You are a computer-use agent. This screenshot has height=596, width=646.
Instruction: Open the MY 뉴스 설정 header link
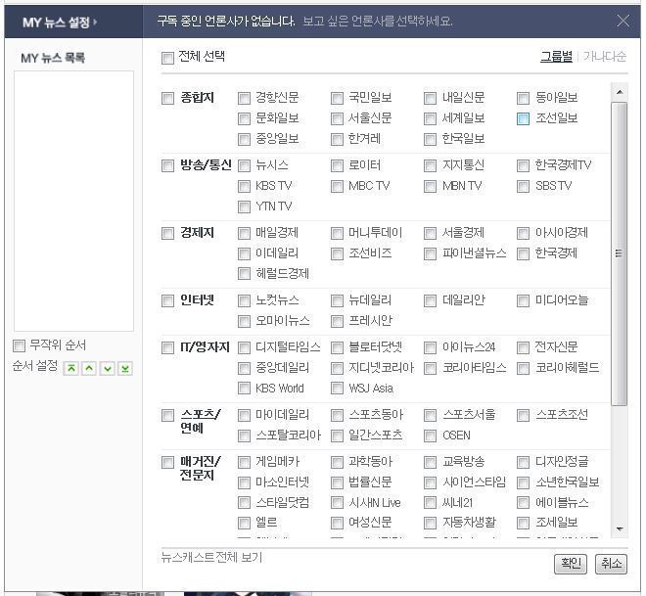click(60, 23)
